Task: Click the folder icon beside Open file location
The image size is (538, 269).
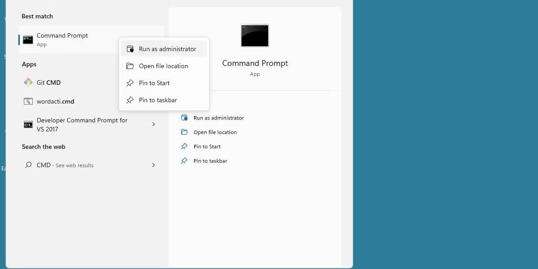Action: click(130, 65)
